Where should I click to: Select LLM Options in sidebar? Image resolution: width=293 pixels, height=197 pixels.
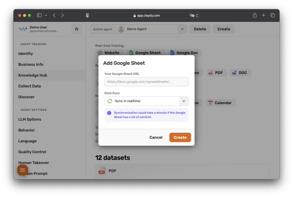pyautogui.click(x=29, y=119)
